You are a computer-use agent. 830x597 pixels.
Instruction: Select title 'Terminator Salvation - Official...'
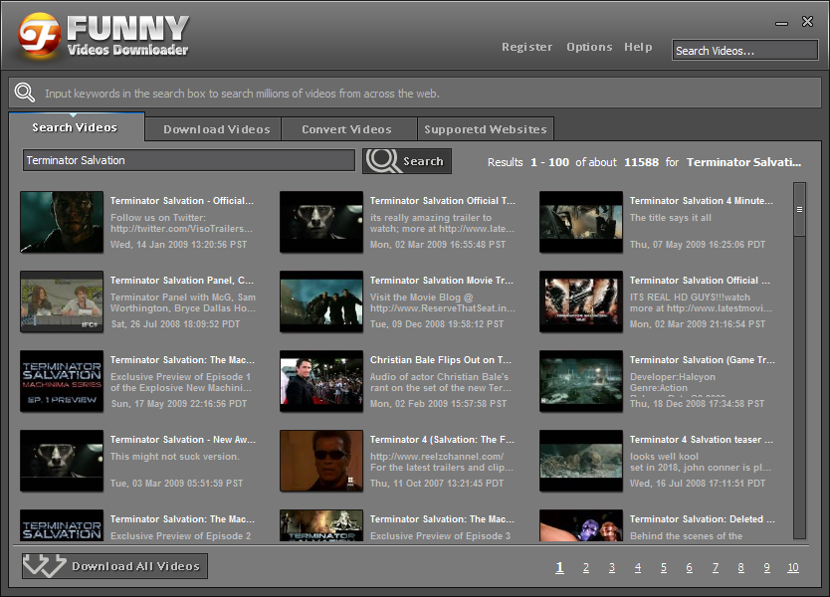coord(181,201)
